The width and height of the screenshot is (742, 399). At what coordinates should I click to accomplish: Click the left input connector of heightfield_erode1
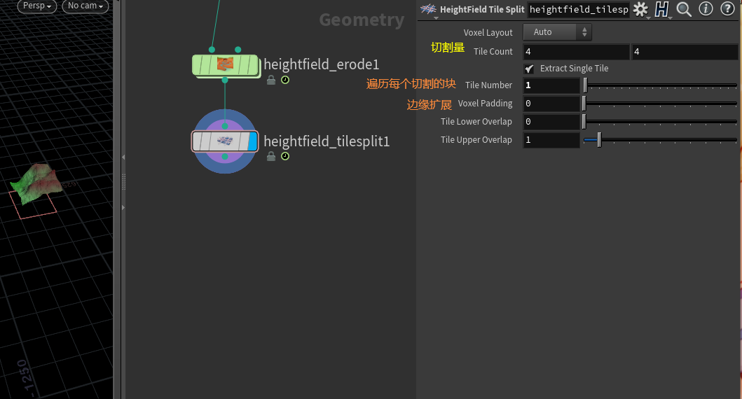tap(212, 50)
